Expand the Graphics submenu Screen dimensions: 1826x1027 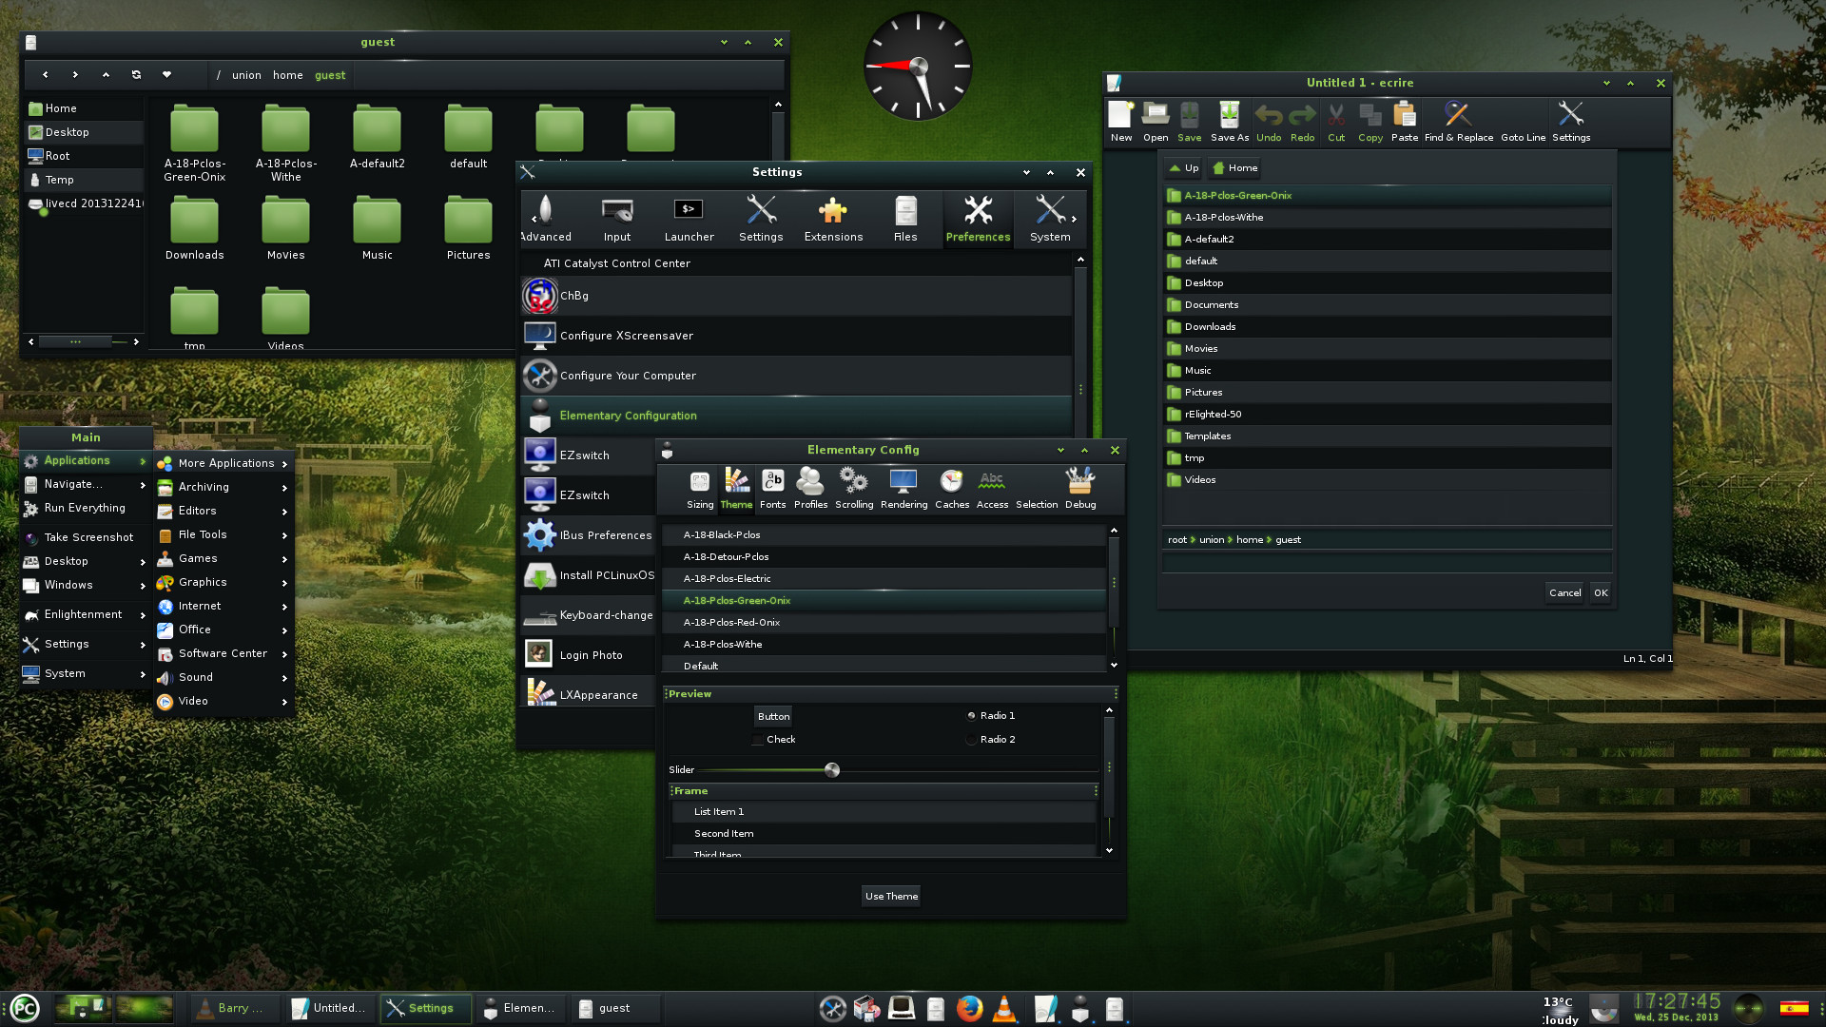click(x=223, y=582)
